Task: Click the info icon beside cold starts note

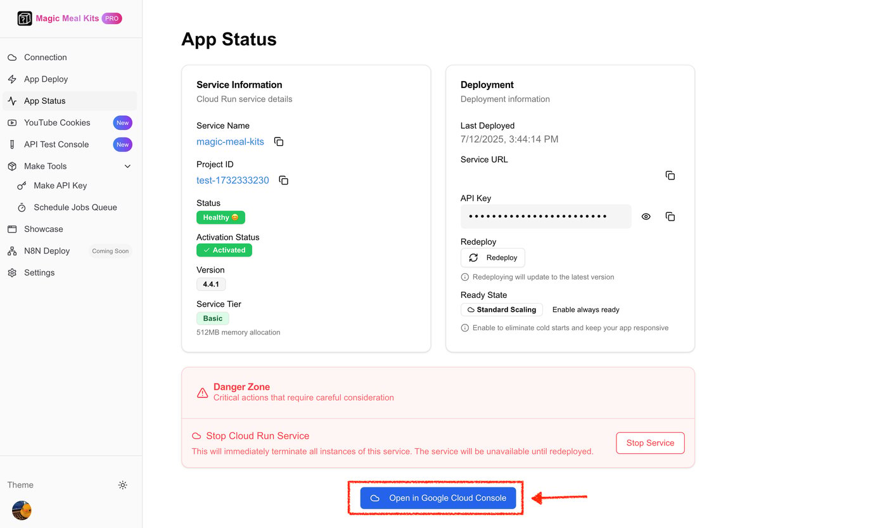Action: 465,328
